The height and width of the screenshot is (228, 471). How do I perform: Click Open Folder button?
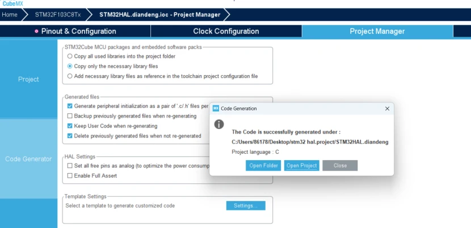pos(263,165)
